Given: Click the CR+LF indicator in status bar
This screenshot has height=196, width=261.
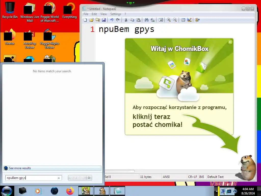Looking at the screenshot, I should point(193,177).
